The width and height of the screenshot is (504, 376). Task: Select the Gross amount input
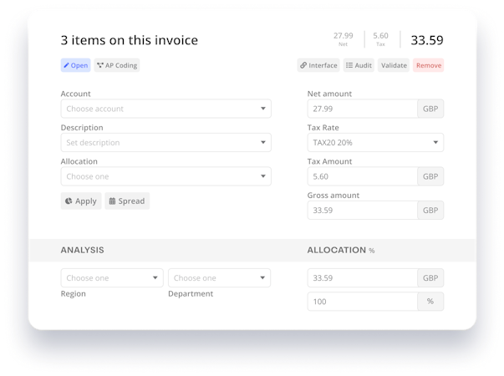pos(362,211)
